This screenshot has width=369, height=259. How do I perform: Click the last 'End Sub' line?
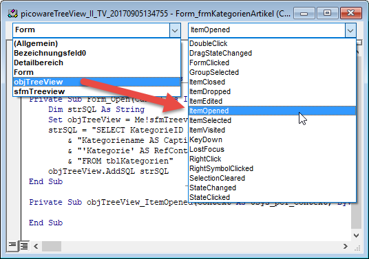tap(45, 223)
